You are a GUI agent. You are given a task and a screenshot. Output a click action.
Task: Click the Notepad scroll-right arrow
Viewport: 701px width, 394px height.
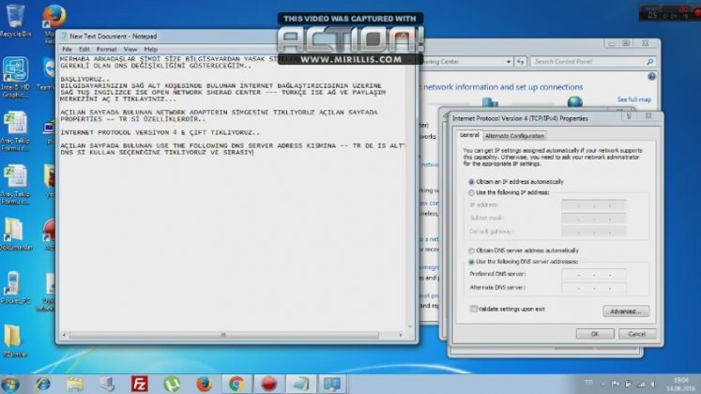(x=400, y=335)
